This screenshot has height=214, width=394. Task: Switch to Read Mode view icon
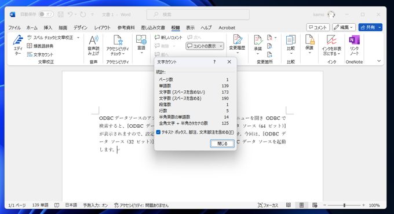[x=289, y=205]
